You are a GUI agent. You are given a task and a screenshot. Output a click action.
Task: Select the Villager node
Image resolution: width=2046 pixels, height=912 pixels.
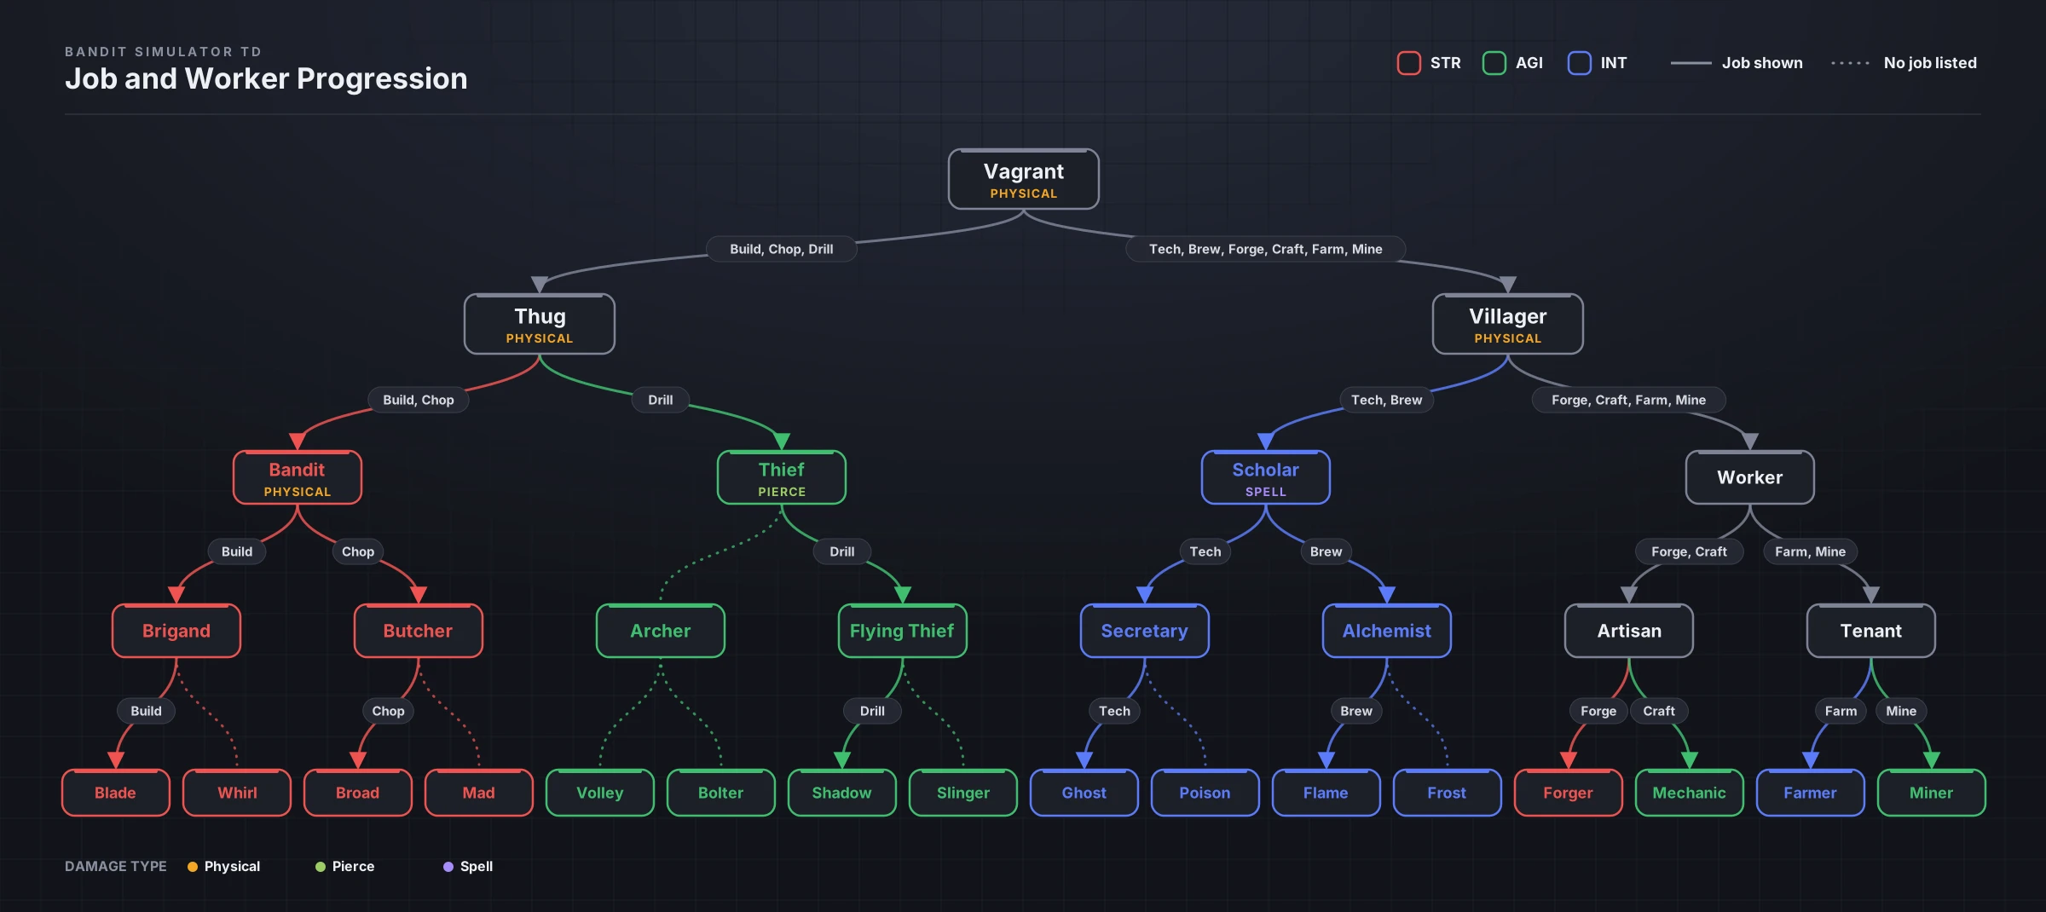(x=1508, y=324)
